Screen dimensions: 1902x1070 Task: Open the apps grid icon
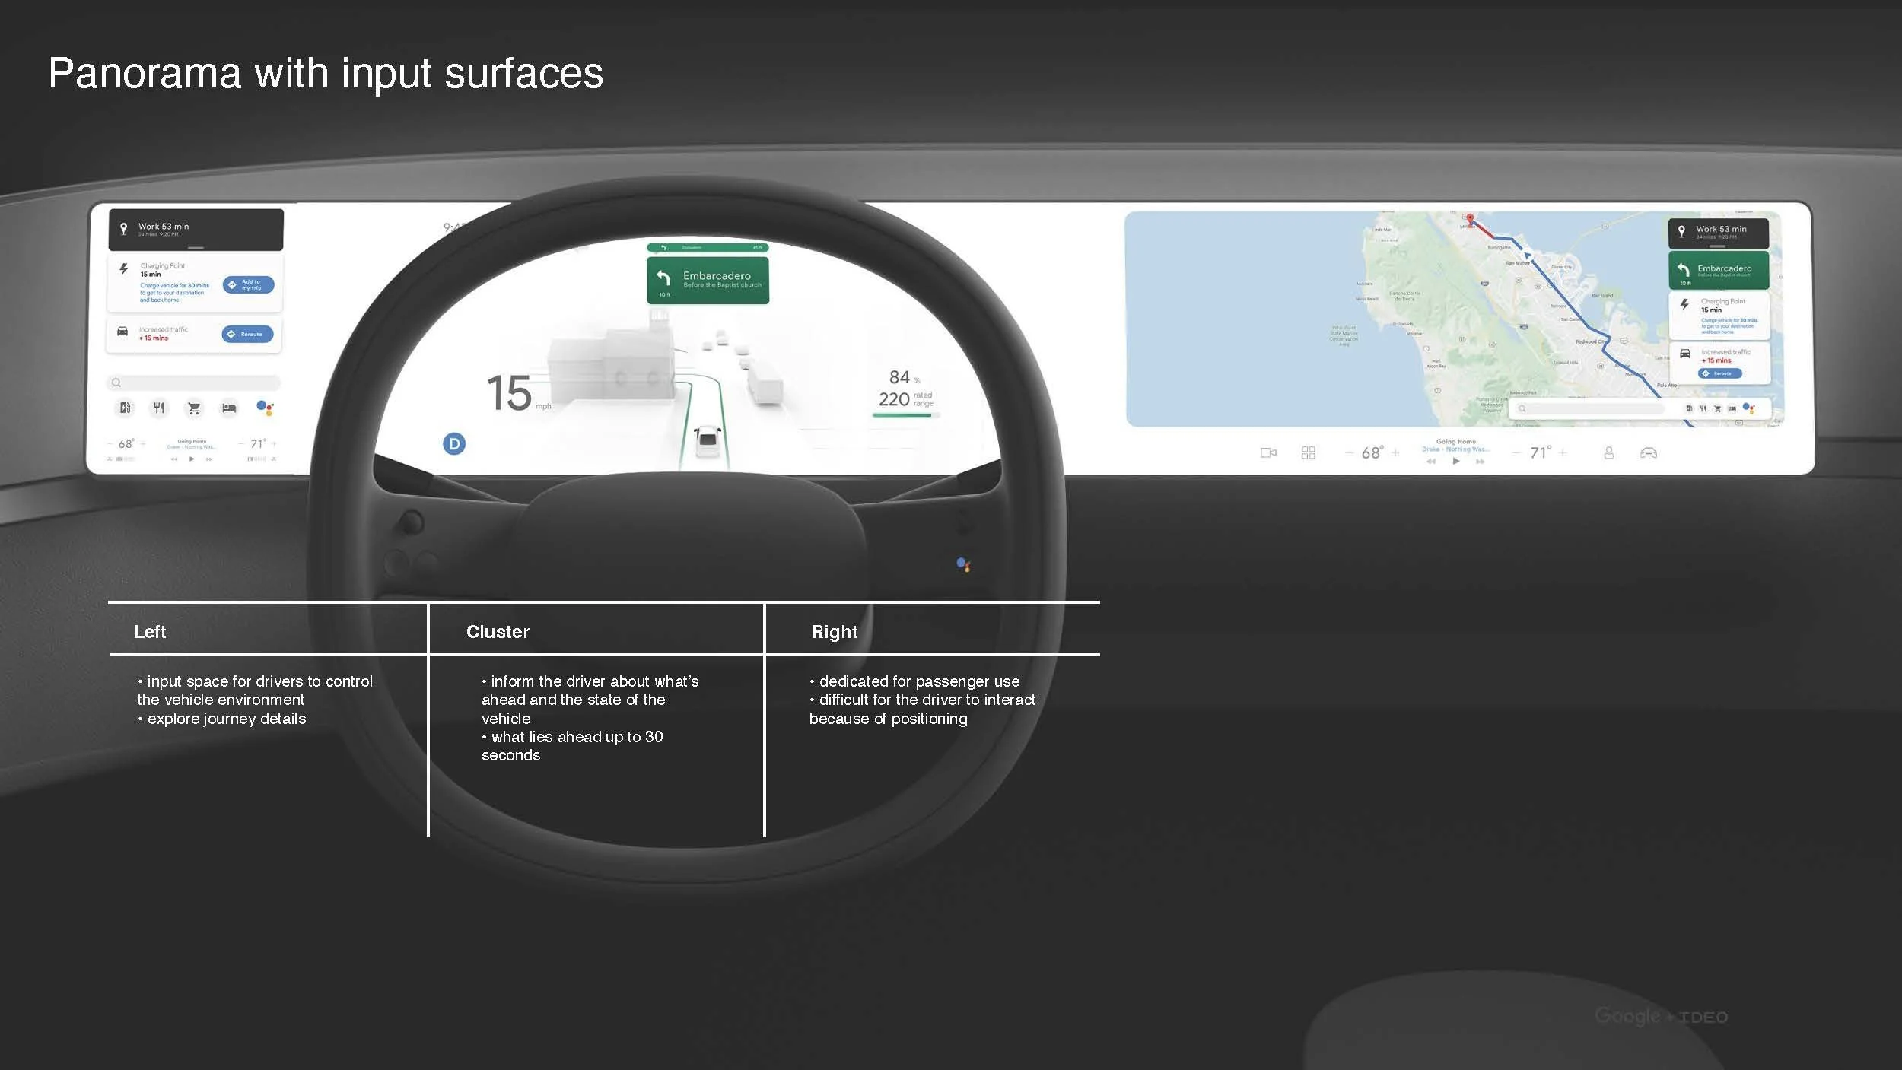coord(1309,452)
